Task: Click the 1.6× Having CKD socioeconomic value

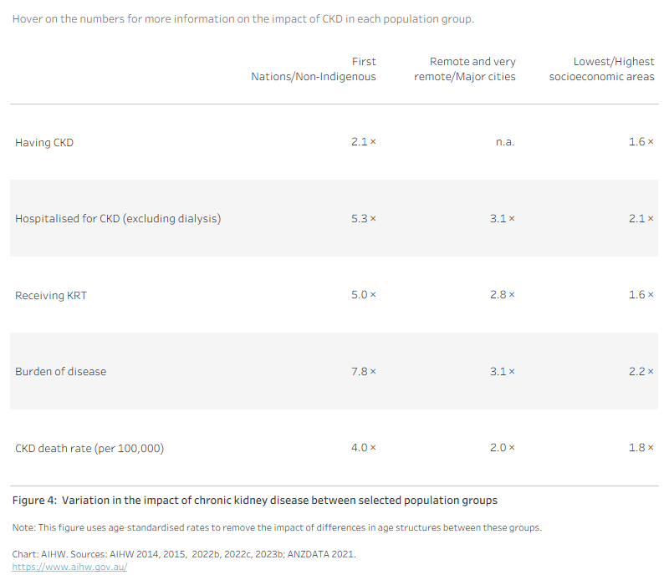Action: tap(641, 141)
